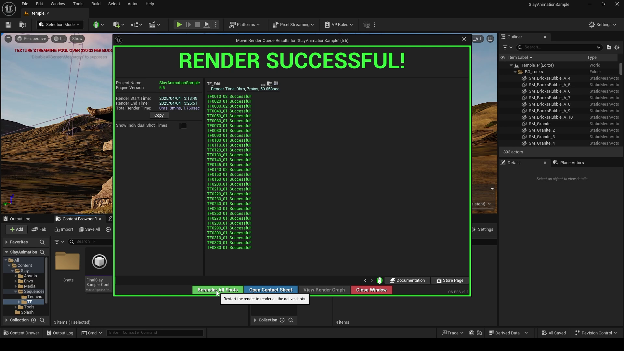Go to next page arrow in results window
624x351 pixels.
(x=372, y=280)
